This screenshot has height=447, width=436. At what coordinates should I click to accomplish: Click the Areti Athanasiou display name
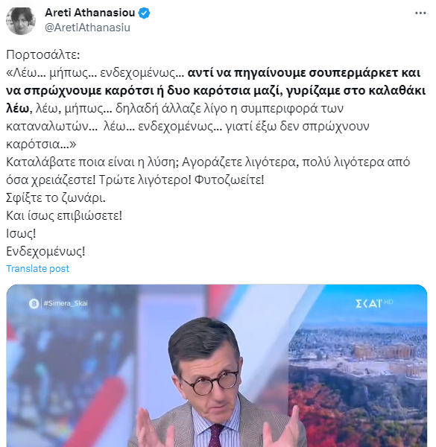pyautogui.click(x=90, y=13)
